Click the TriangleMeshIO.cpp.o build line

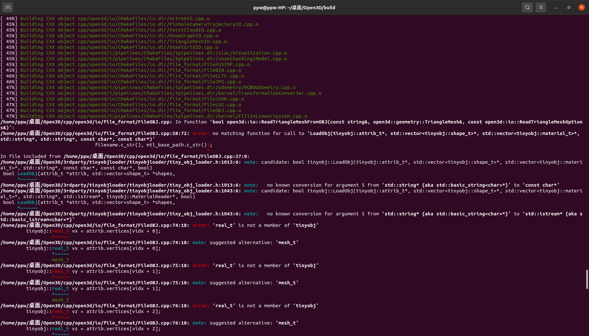113,41
